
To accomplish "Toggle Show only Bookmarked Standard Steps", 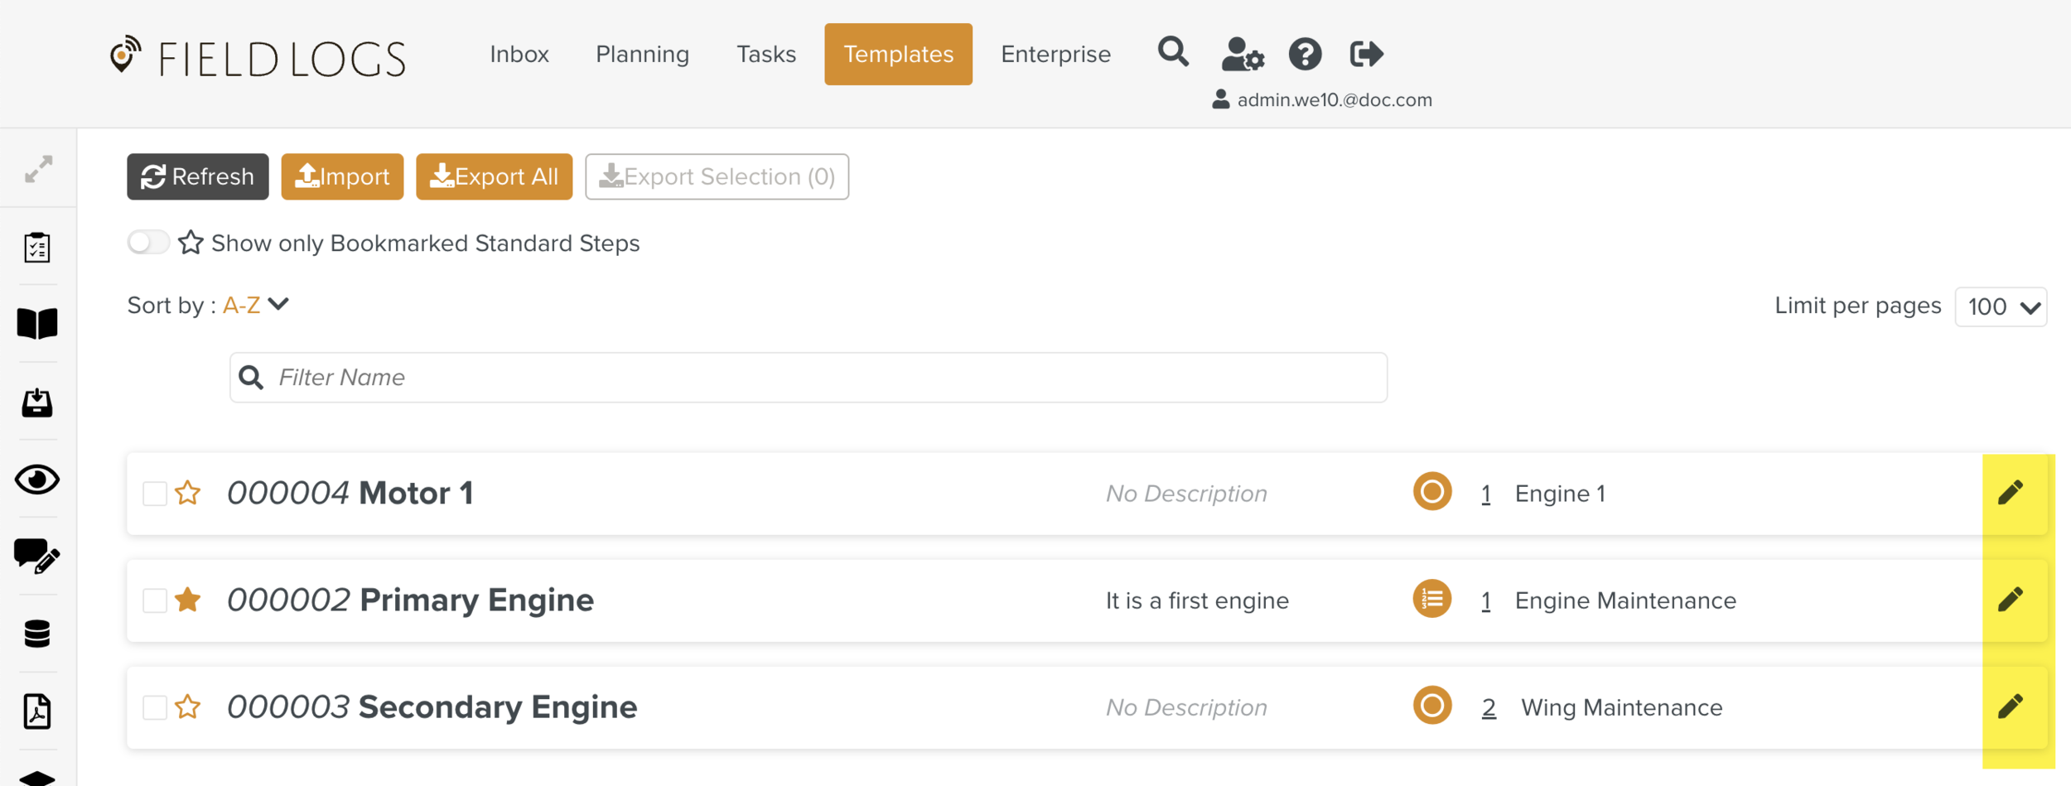I will click(x=148, y=243).
